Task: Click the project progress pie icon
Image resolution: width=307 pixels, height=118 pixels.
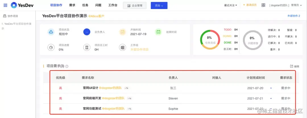Action: click(x=51, y=47)
